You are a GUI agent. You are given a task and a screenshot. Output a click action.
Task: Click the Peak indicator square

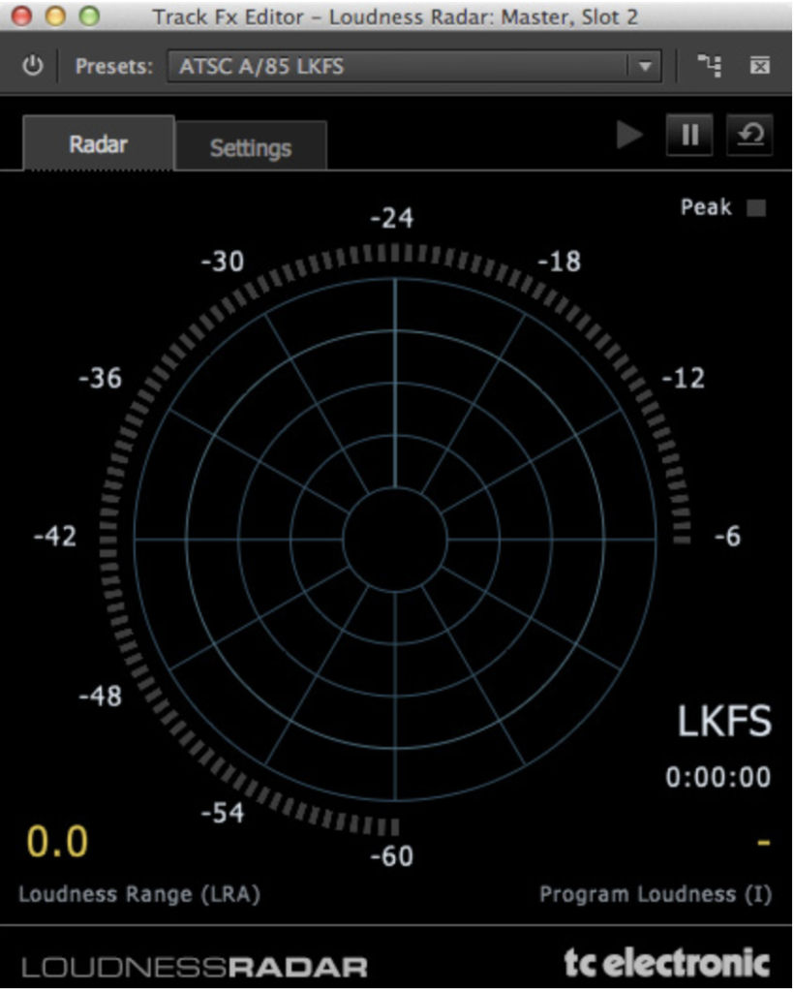(x=756, y=207)
